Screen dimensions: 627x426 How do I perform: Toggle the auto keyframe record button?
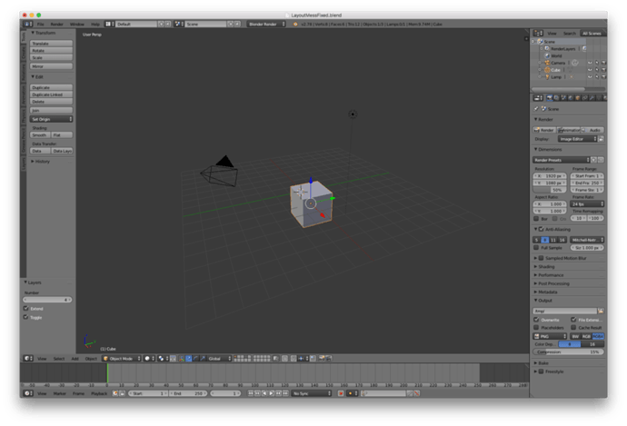coord(341,393)
